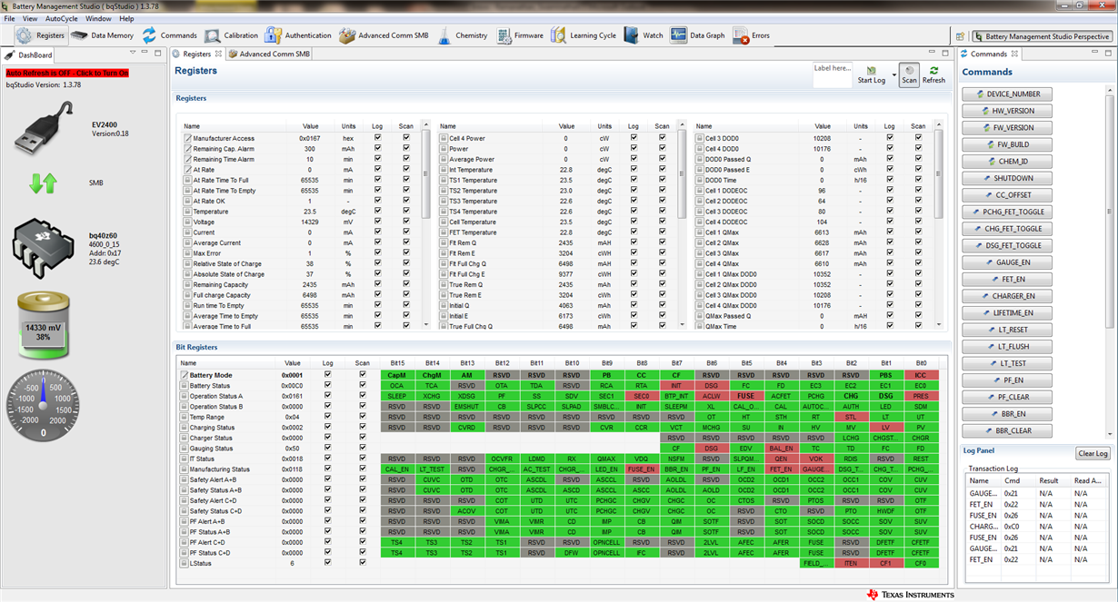Viewport: 1118px width, 602px height.
Task: Click the SHUTDOWN command button
Action: [1007, 178]
